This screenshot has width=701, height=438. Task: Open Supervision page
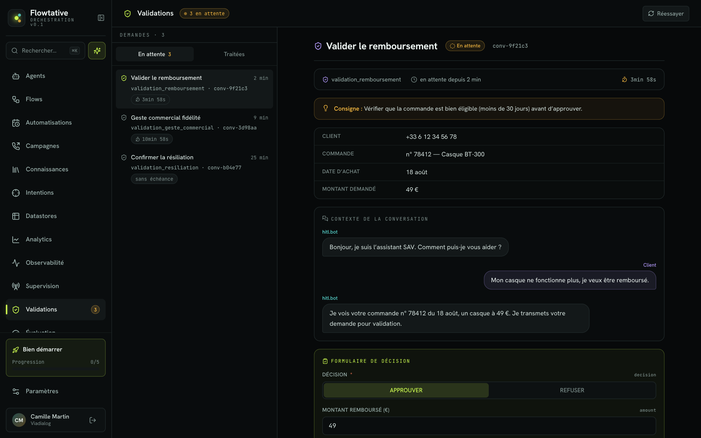click(x=55, y=286)
